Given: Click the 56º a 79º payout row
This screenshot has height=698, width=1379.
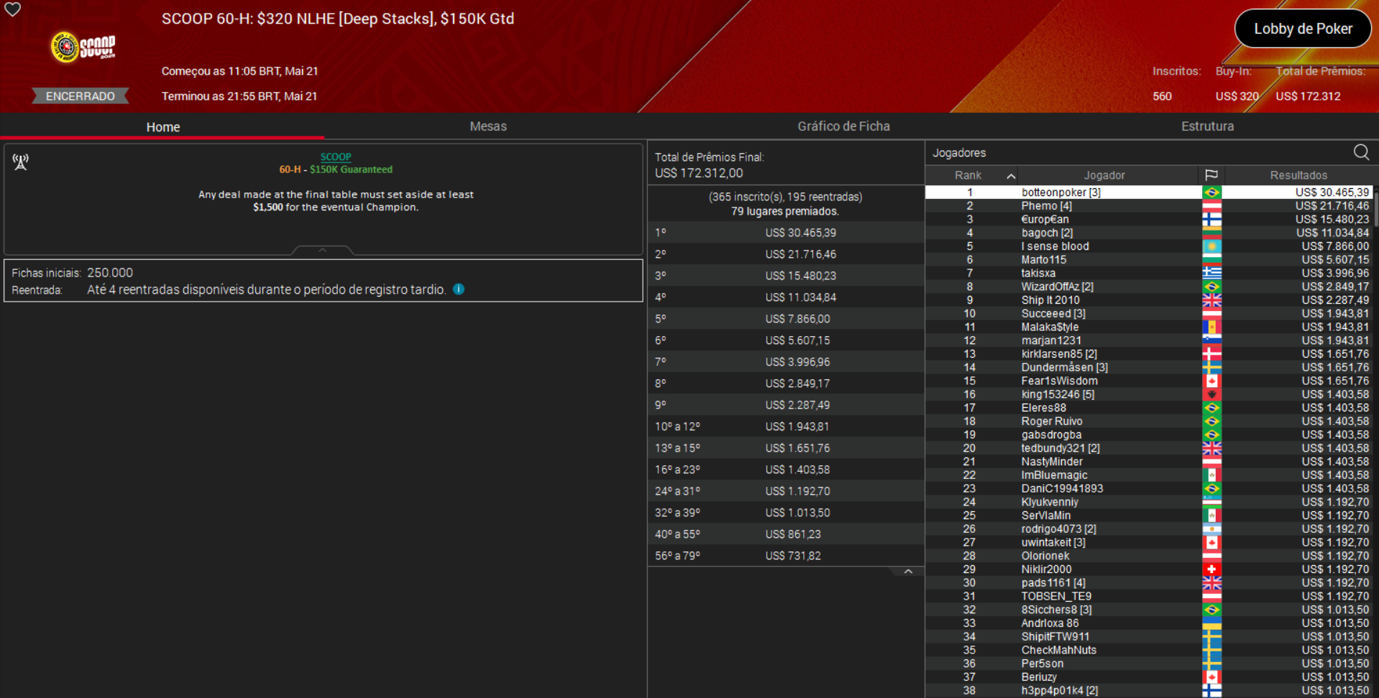Looking at the screenshot, I should [x=786, y=556].
